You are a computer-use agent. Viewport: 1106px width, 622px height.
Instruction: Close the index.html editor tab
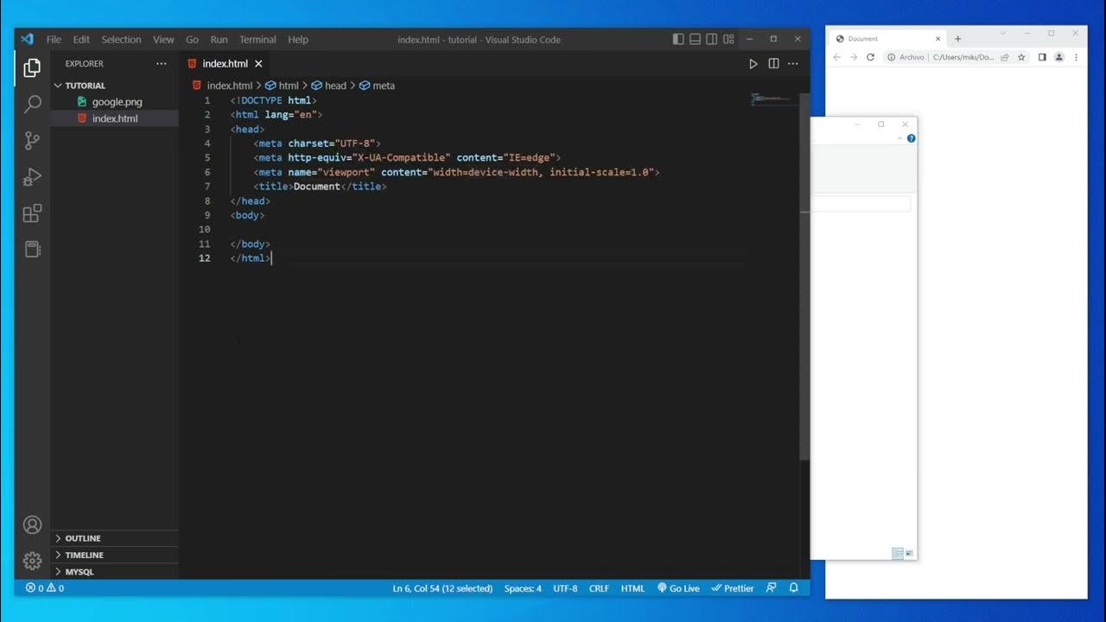coord(258,64)
